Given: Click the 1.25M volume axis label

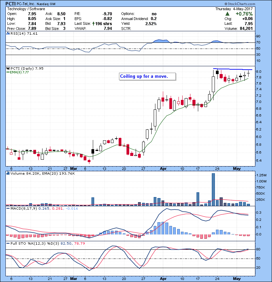Looking at the screenshot, I should [261, 175].
